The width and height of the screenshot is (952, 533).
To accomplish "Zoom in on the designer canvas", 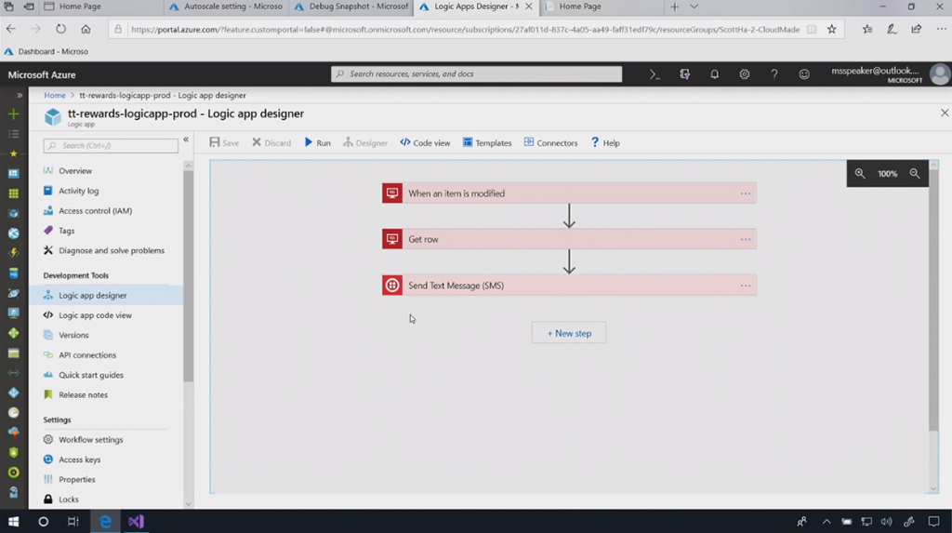I will 860,173.
